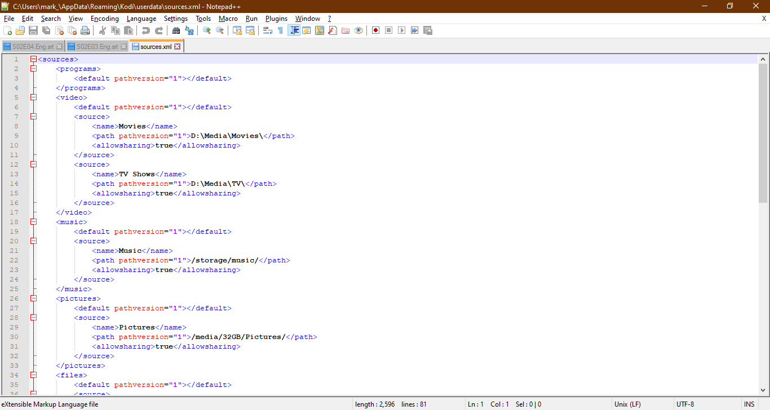Close the sources.xml tab
770x410 pixels.
[x=178, y=47]
